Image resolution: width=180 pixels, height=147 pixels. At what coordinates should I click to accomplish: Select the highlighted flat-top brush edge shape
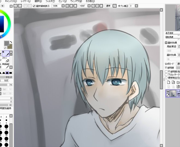(7, 73)
